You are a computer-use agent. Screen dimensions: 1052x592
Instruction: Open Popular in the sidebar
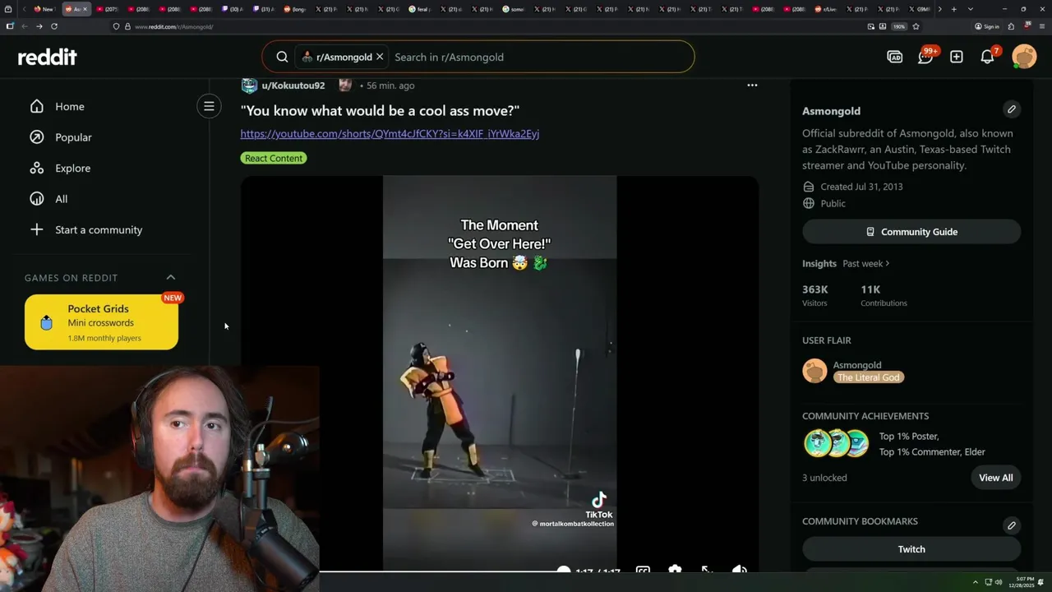73,137
